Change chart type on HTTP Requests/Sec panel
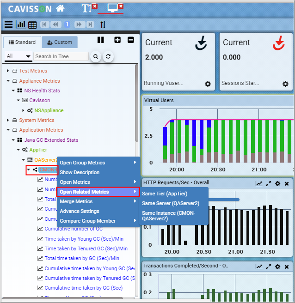This screenshot has width=295, height=303. [259, 183]
